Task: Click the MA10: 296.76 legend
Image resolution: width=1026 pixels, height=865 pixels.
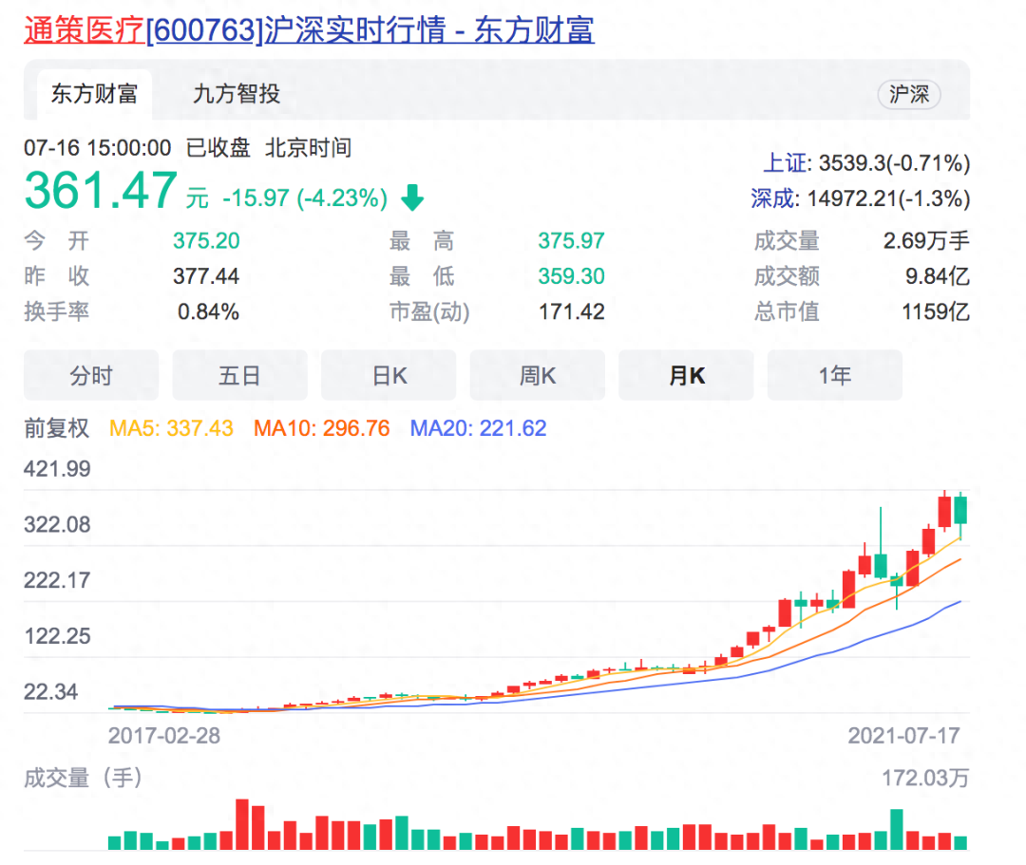Action: 321,428
